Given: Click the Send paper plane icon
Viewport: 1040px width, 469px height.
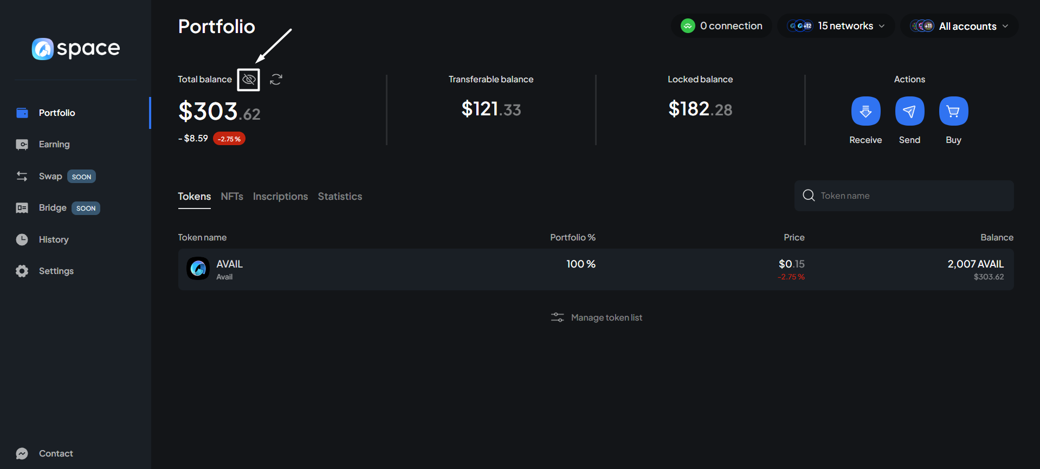Looking at the screenshot, I should point(909,111).
